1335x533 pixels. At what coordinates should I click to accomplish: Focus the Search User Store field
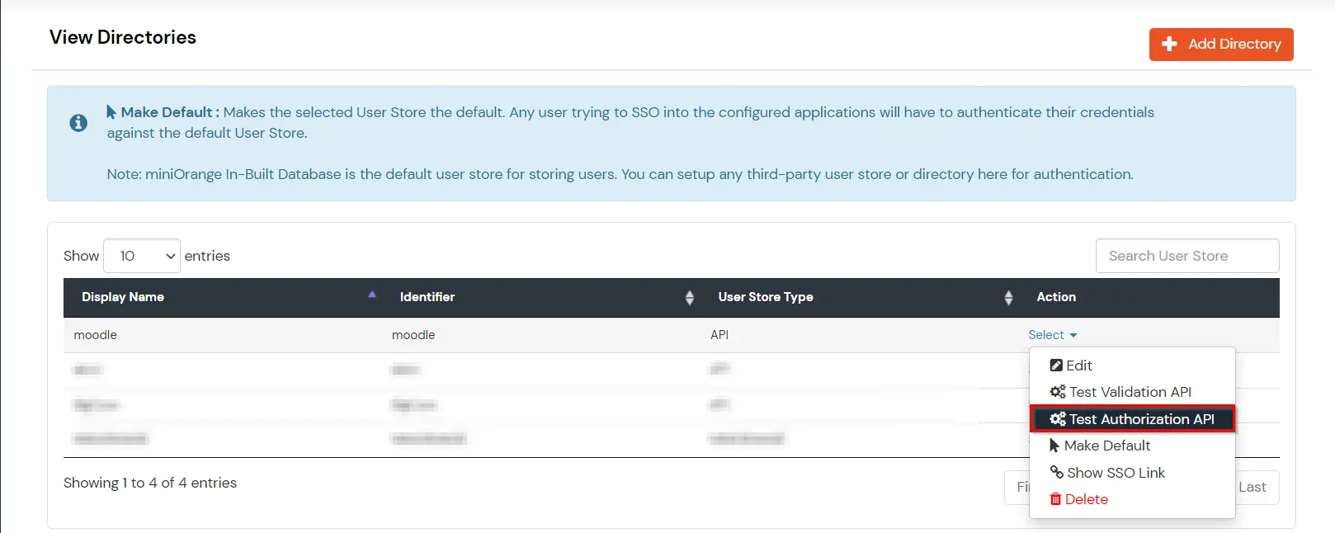(1187, 256)
